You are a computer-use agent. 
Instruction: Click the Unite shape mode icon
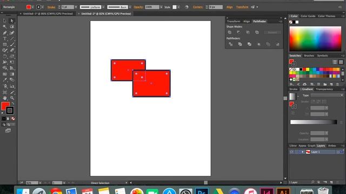pos(230,32)
